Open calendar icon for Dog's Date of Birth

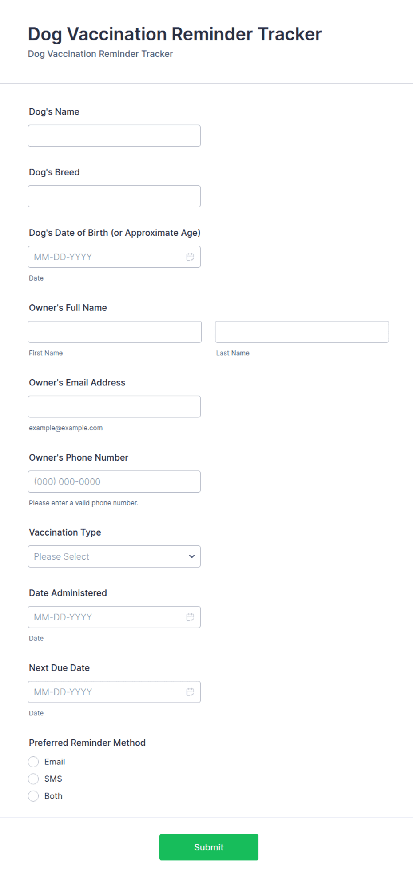190,257
